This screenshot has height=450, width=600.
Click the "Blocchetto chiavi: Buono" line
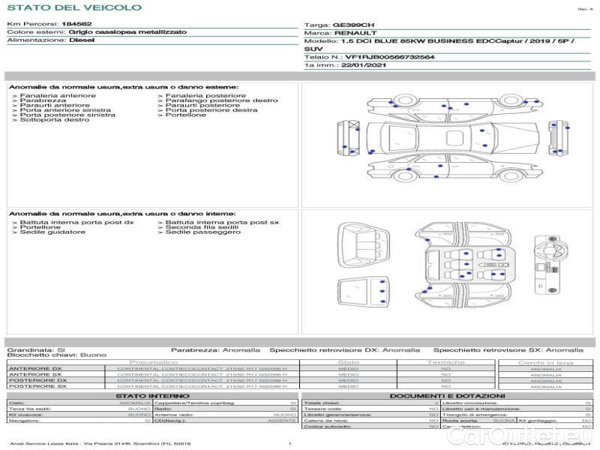click(57, 355)
